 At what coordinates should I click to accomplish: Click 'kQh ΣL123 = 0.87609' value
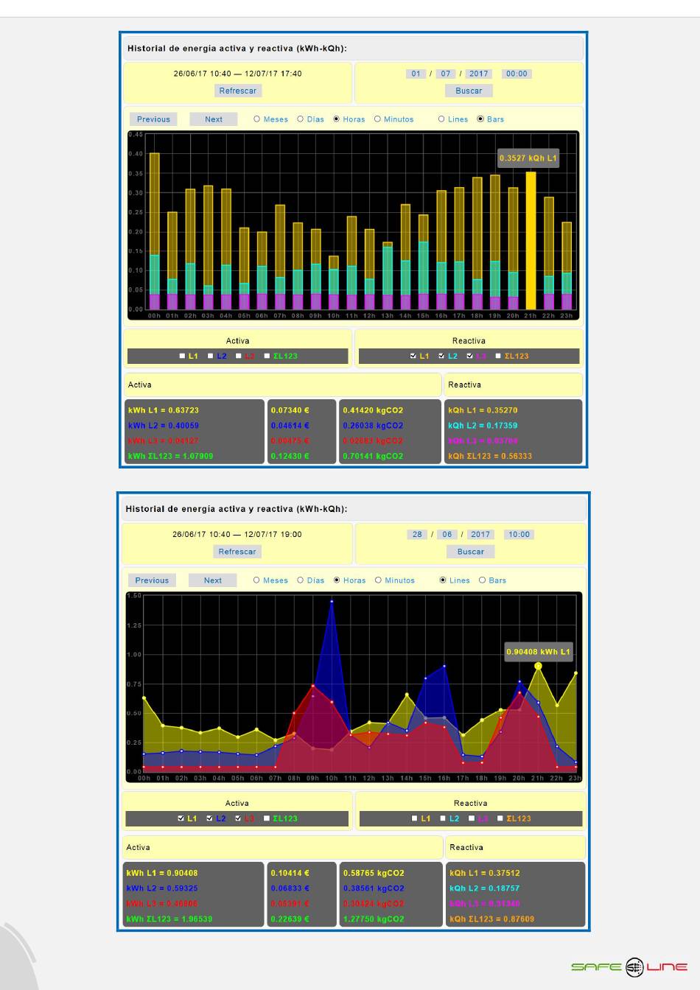[x=492, y=919]
